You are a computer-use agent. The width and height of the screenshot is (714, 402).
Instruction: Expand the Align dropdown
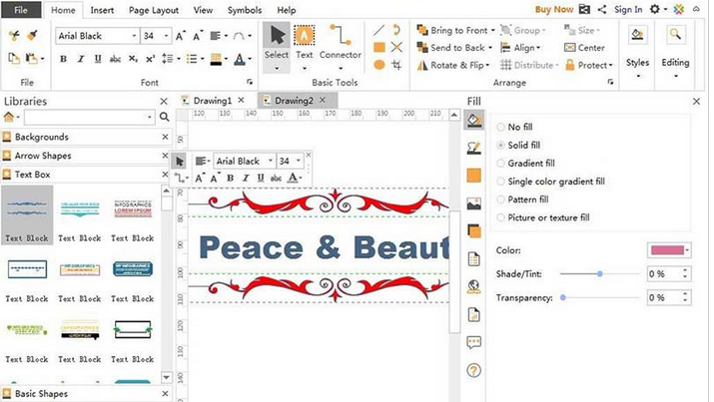coord(538,48)
